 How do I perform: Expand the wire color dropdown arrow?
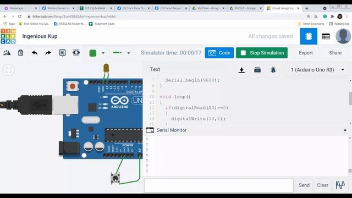coord(103,53)
